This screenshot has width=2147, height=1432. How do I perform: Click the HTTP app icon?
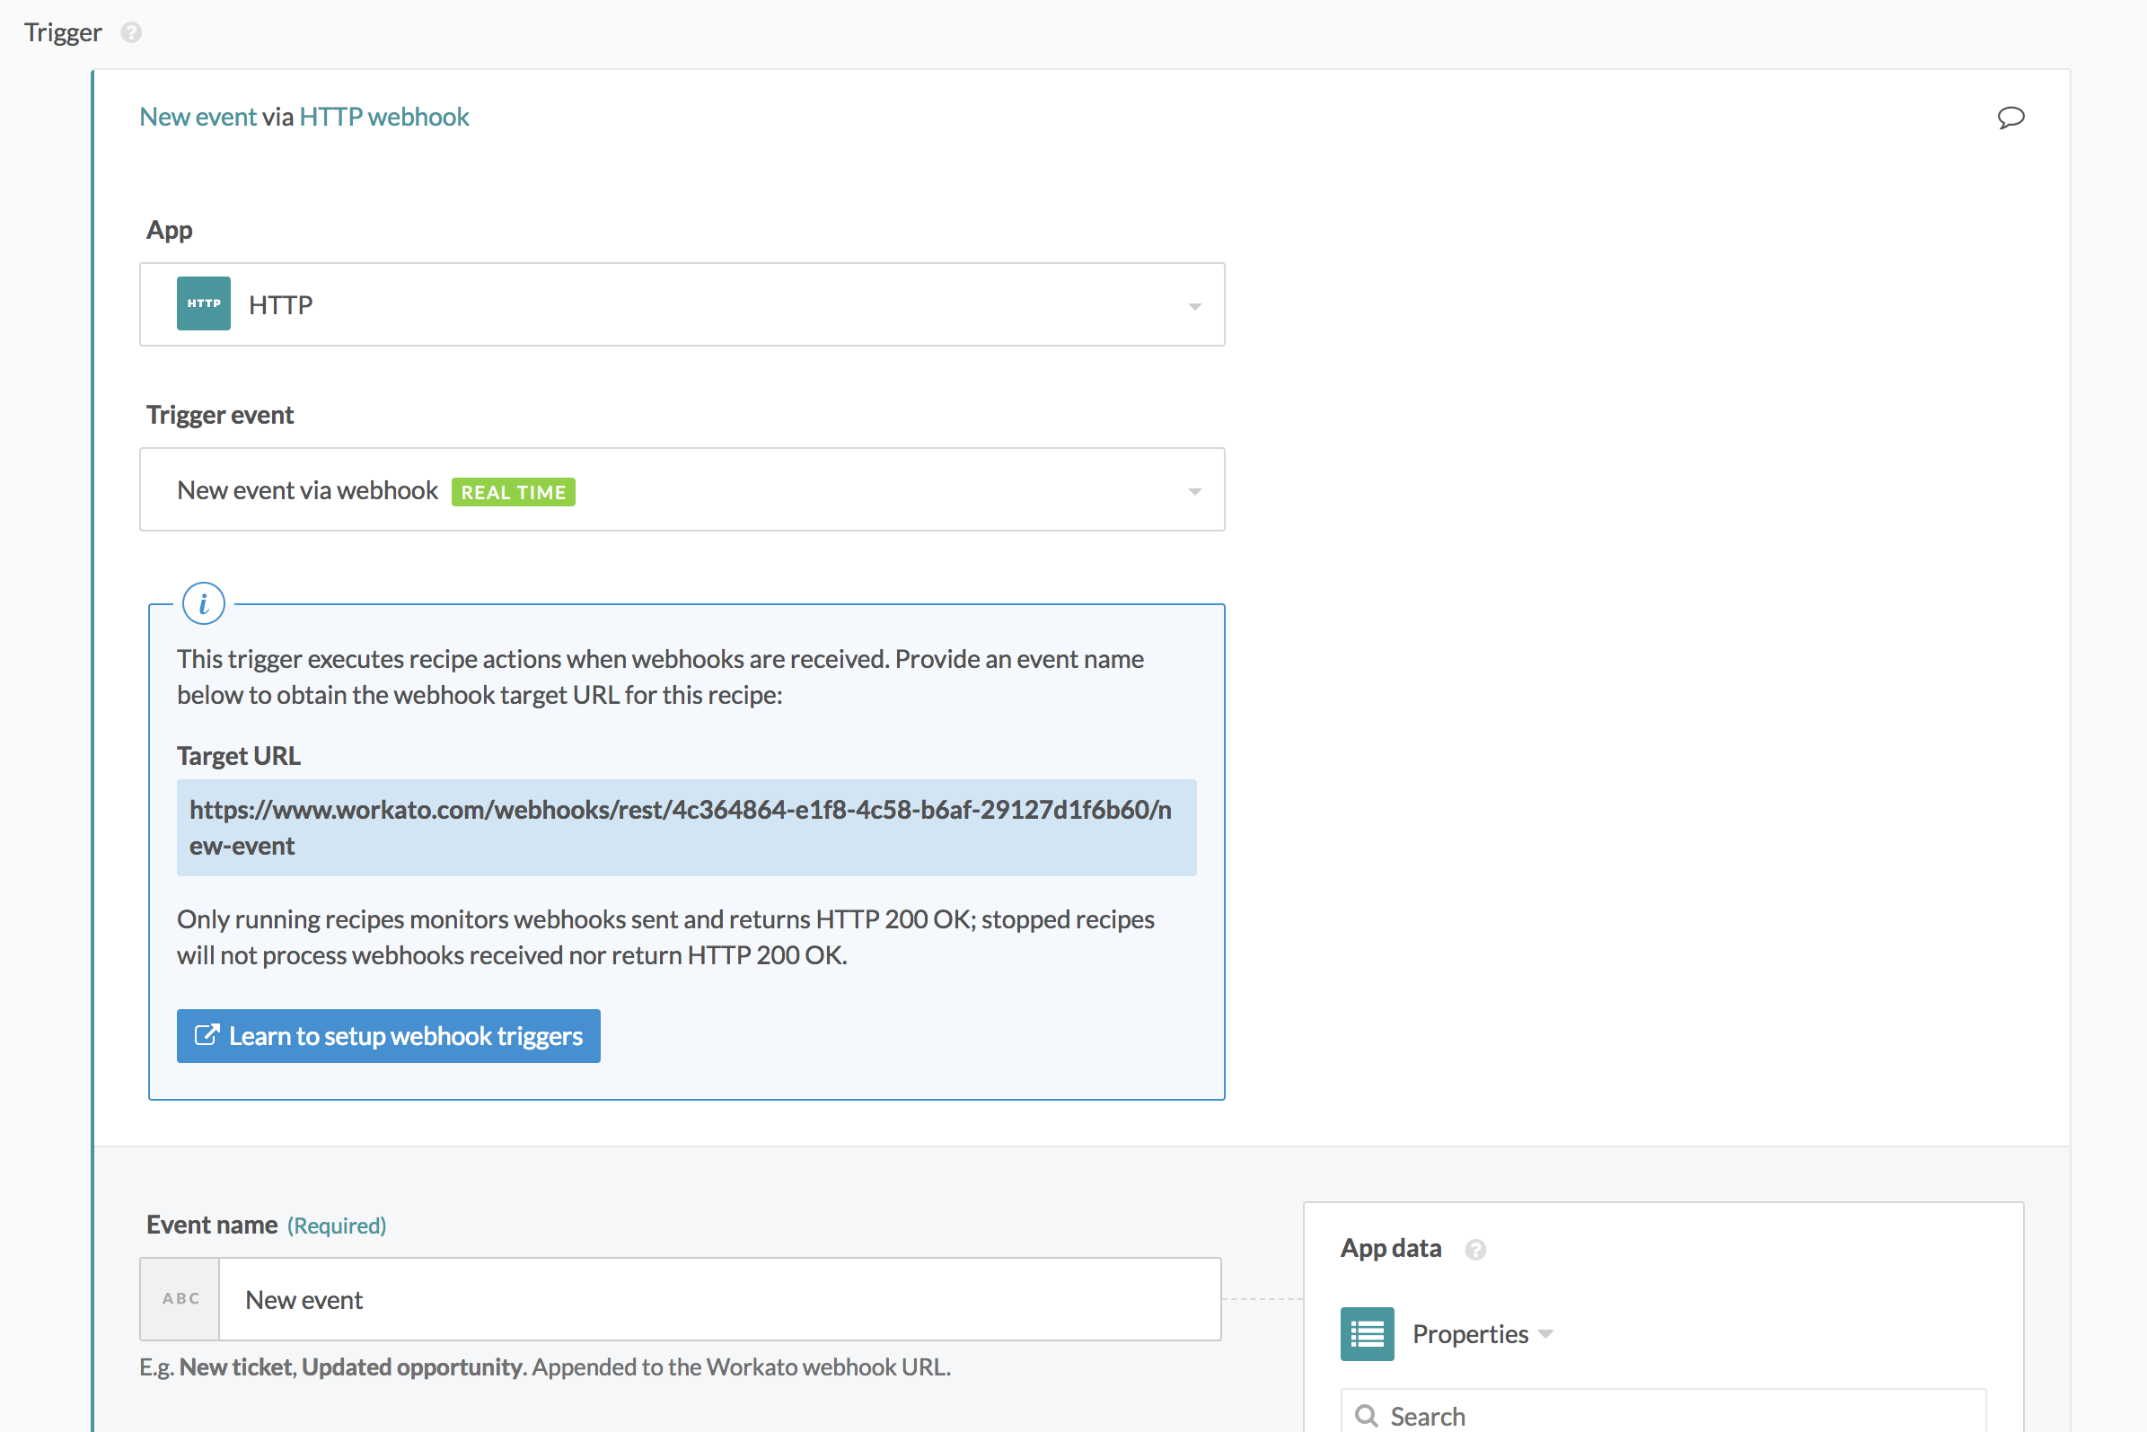click(203, 303)
